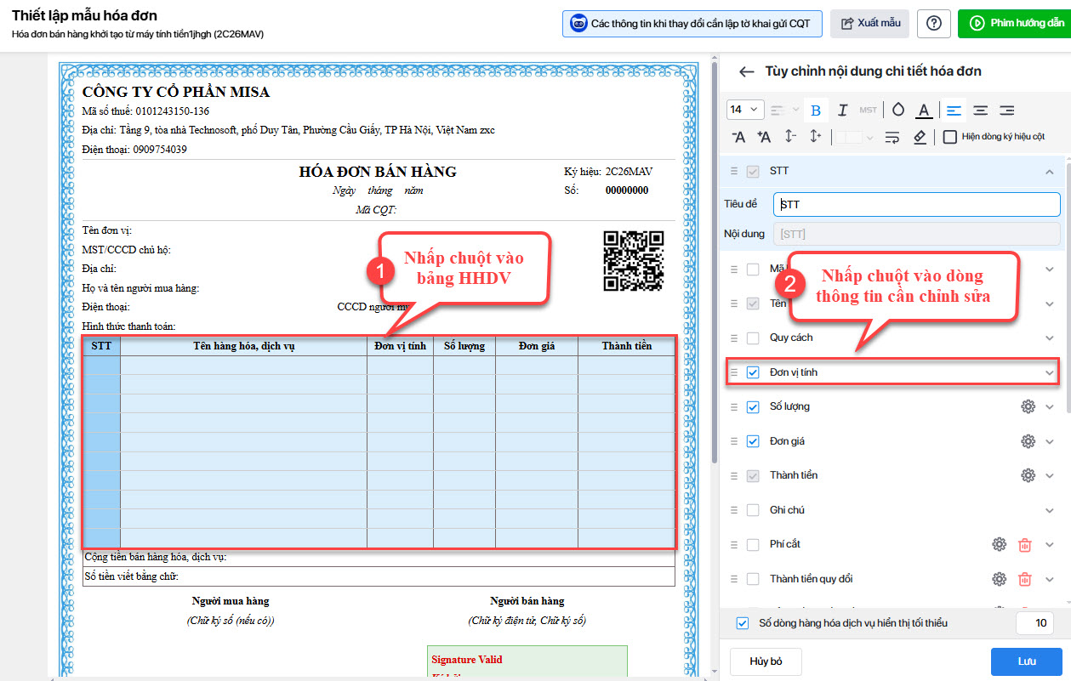
Task: Open settings gear for Số lượng
Action: click(x=1028, y=406)
